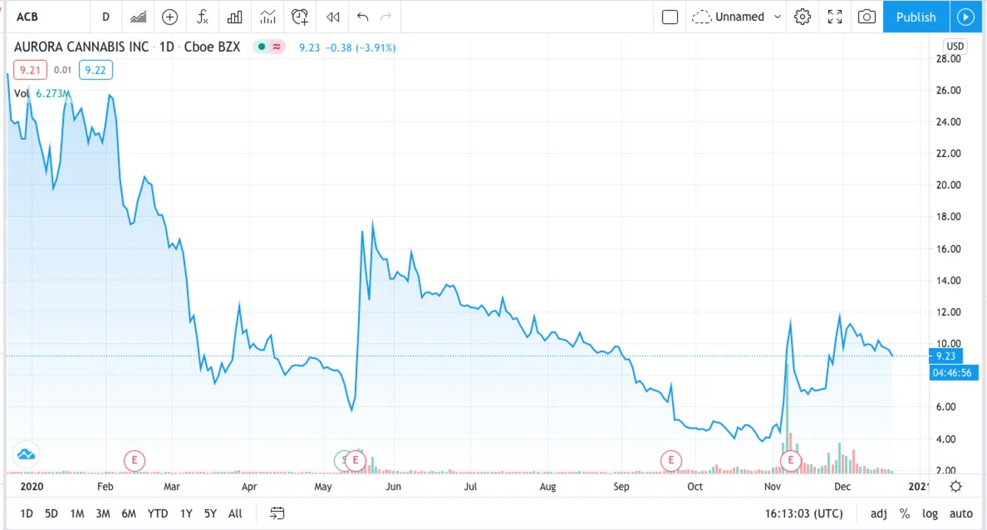
Task: Undo the last action with the arrow icon
Action: click(x=363, y=17)
